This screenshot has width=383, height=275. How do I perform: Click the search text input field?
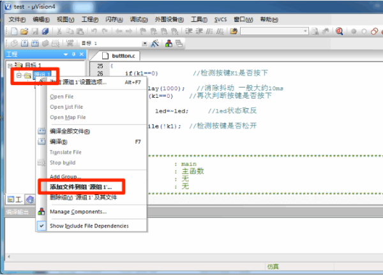click(272, 31)
